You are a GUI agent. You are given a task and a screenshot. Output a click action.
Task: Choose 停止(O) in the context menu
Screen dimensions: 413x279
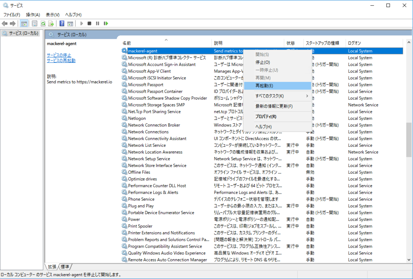click(x=277, y=62)
